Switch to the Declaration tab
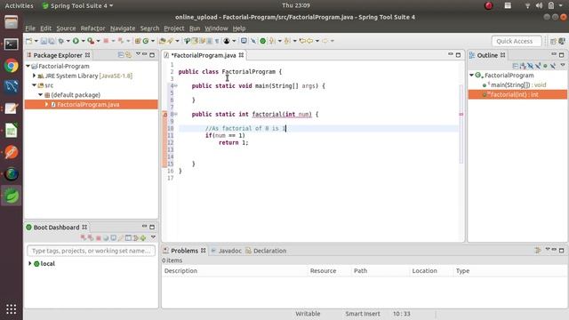This screenshot has width=569, height=320. click(266, 251)
